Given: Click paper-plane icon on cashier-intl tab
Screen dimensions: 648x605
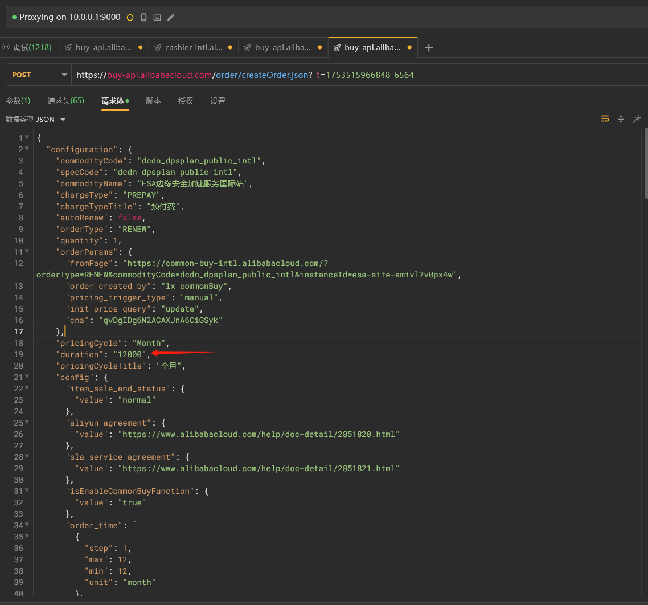Looking at the screenshot, I should tap(158, 47).
